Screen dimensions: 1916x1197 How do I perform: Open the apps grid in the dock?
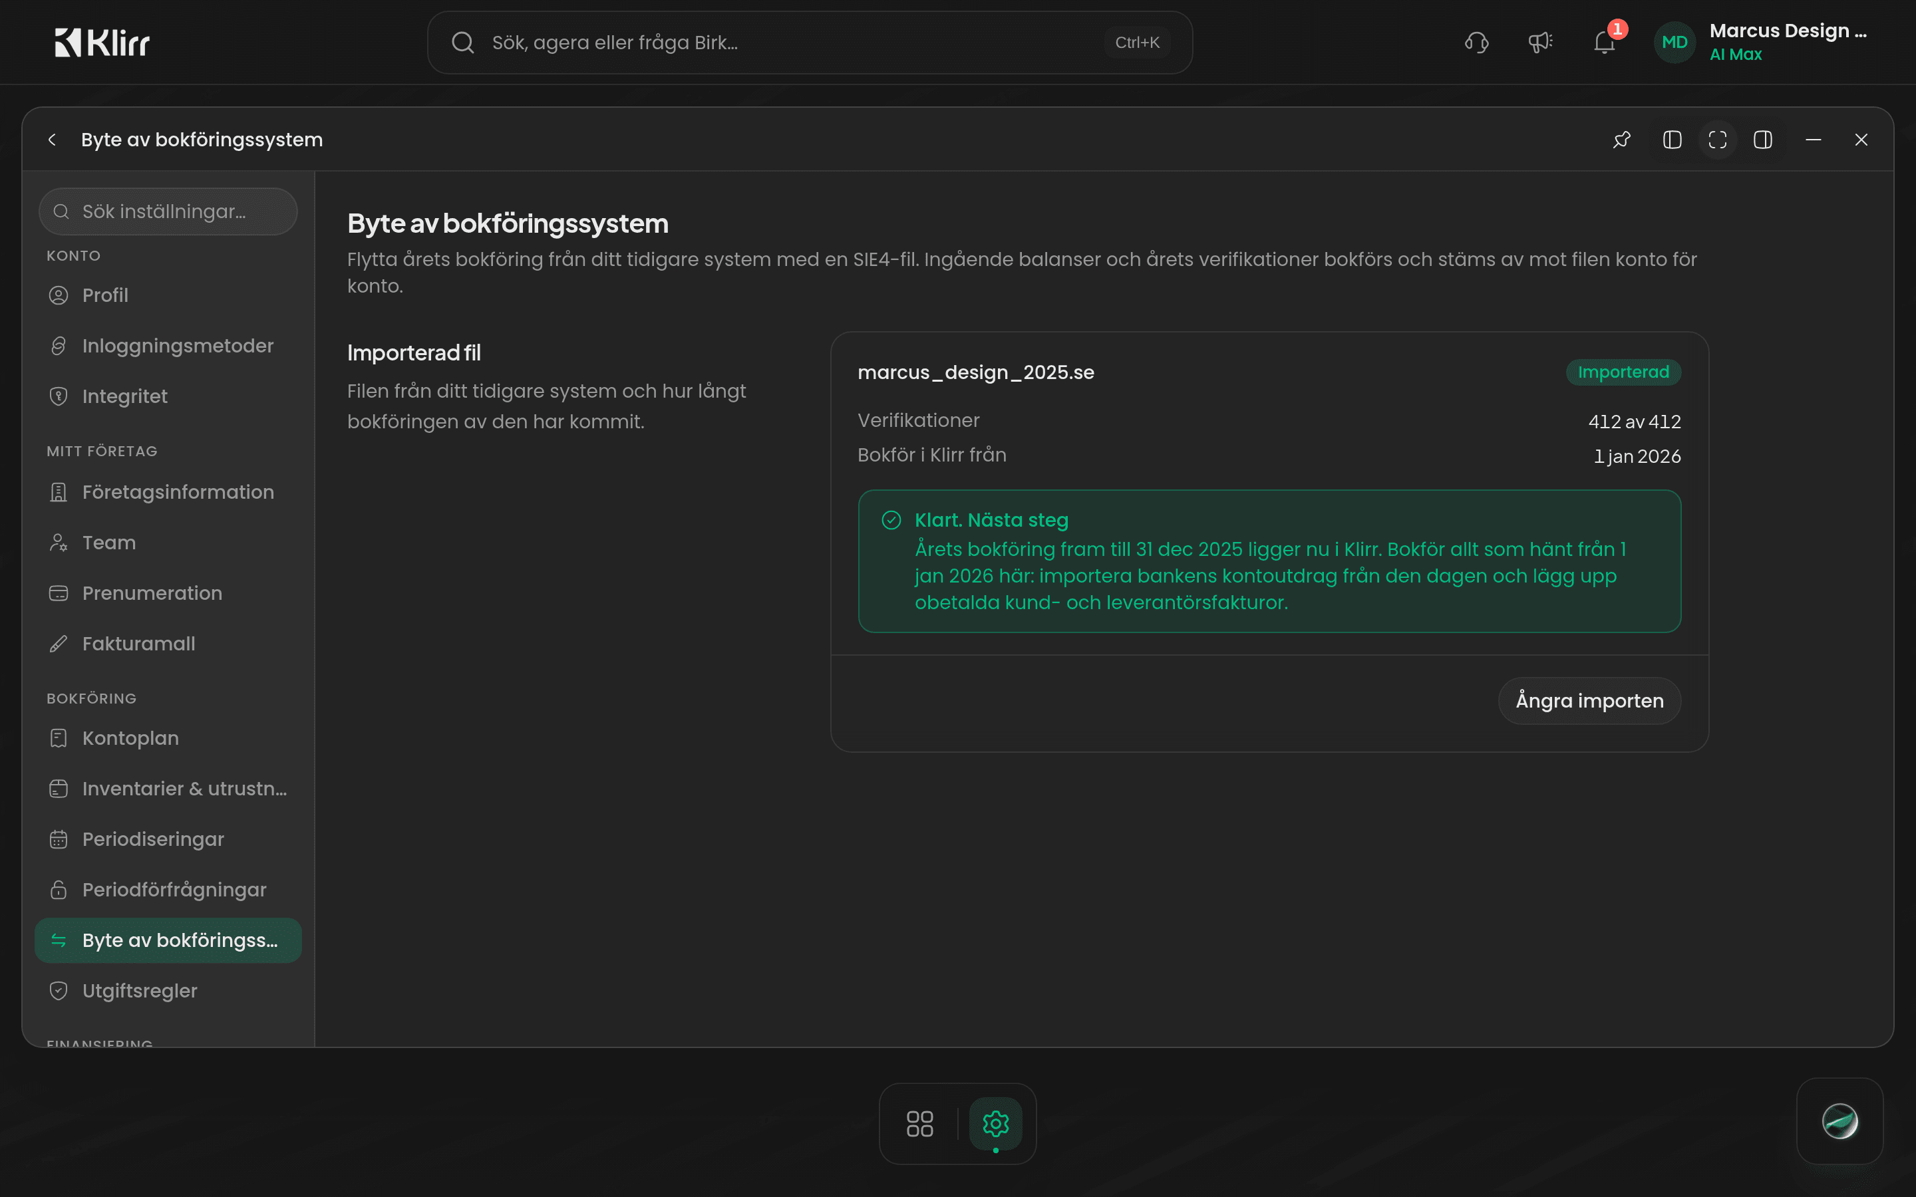[x=920, y=1123]
